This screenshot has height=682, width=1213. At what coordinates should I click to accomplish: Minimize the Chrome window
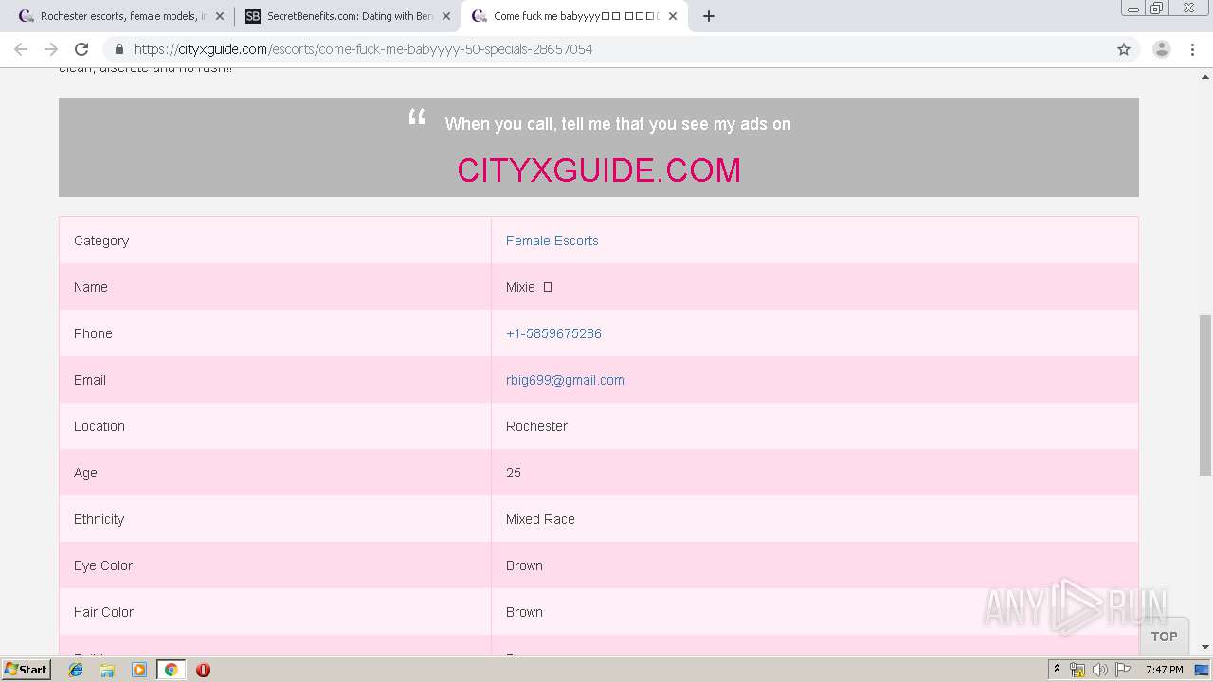tap(1133, 9)
